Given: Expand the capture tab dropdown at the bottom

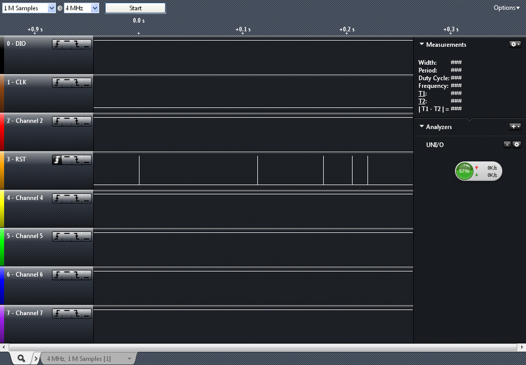Looking at the screenshot, I should (x=129, y=357).
